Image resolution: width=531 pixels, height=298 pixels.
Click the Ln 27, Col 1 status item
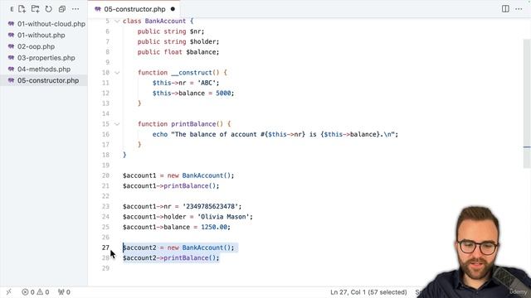(x=368, y=292)
